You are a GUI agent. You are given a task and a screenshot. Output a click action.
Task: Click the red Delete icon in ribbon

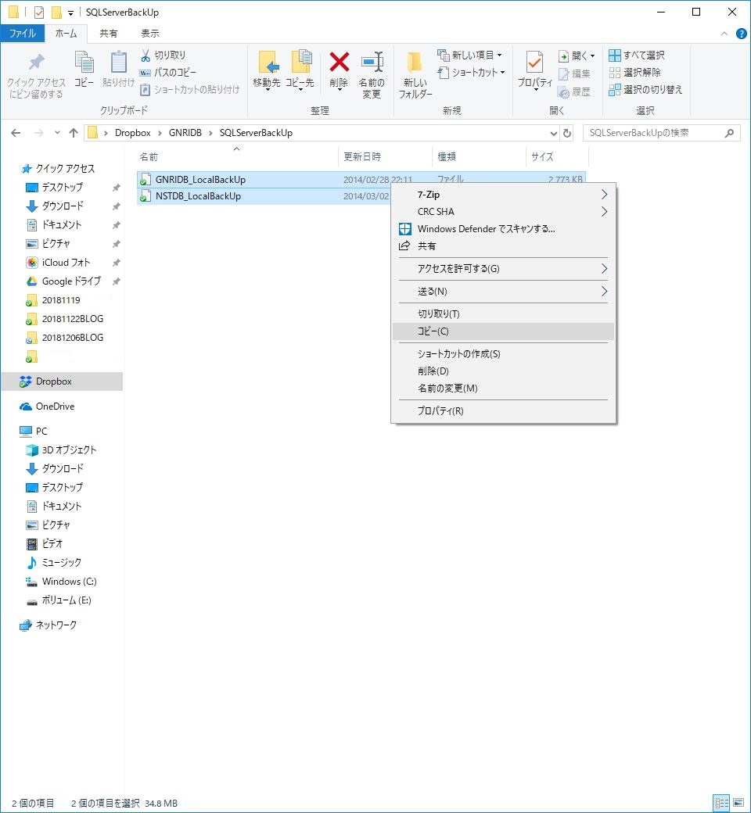click(339, 63)
